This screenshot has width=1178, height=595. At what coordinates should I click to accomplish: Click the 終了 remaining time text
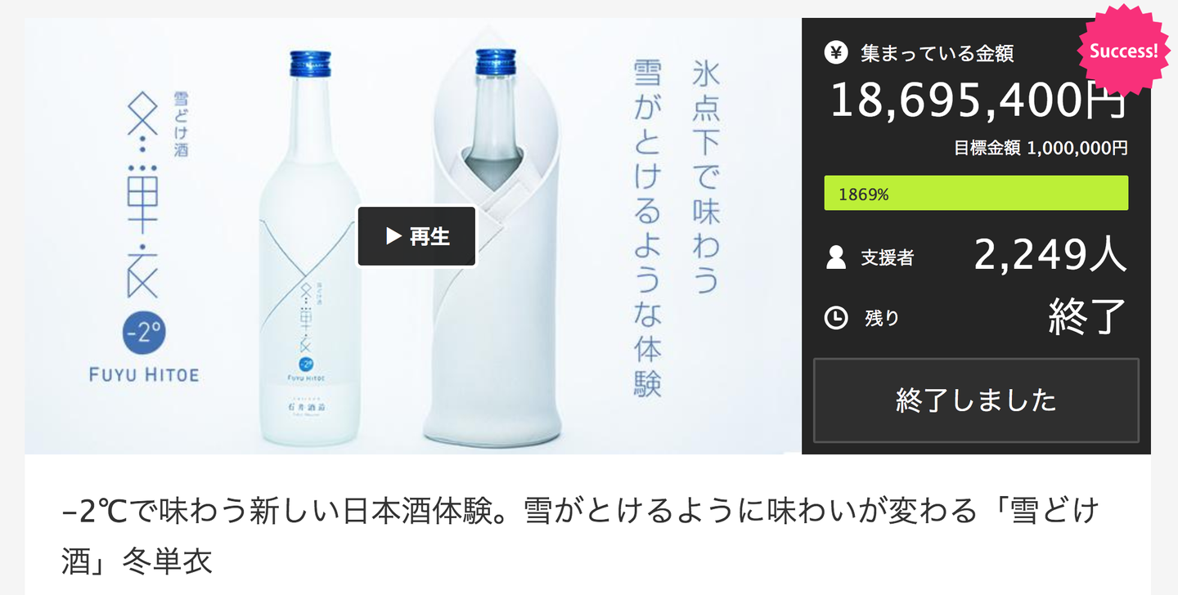[1087, 316]
